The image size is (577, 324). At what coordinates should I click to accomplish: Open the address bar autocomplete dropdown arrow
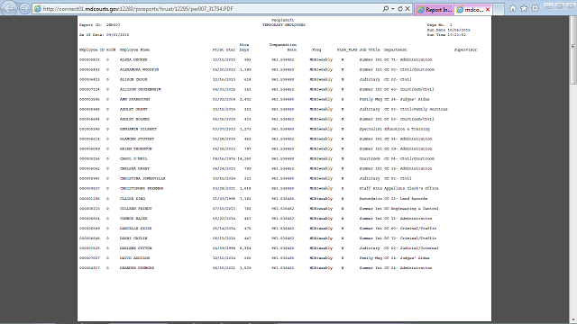pyautogui.click(x=393, y=8)
